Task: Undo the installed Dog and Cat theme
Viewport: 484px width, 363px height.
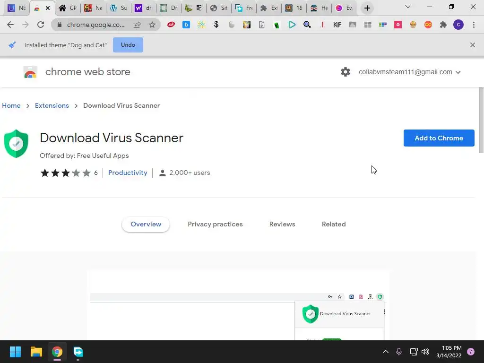Action: point(128,45)
